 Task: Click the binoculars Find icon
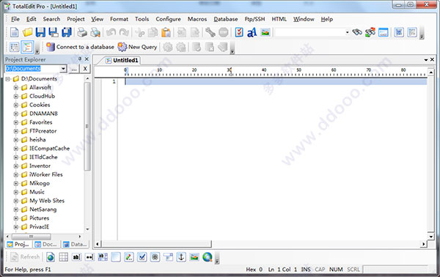click(357, 32)
